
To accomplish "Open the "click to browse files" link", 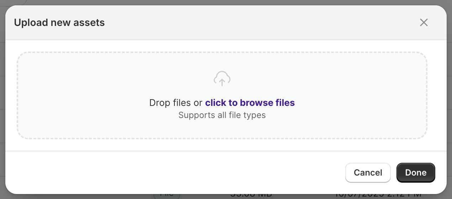I will point(250,103).
